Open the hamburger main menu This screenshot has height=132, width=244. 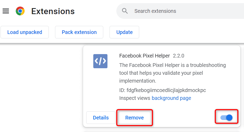pyautogui.click(x=6, y=11)
